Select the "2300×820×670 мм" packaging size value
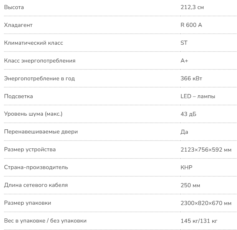The width and height of the screenshot is (237, 230). pos(206,203)
